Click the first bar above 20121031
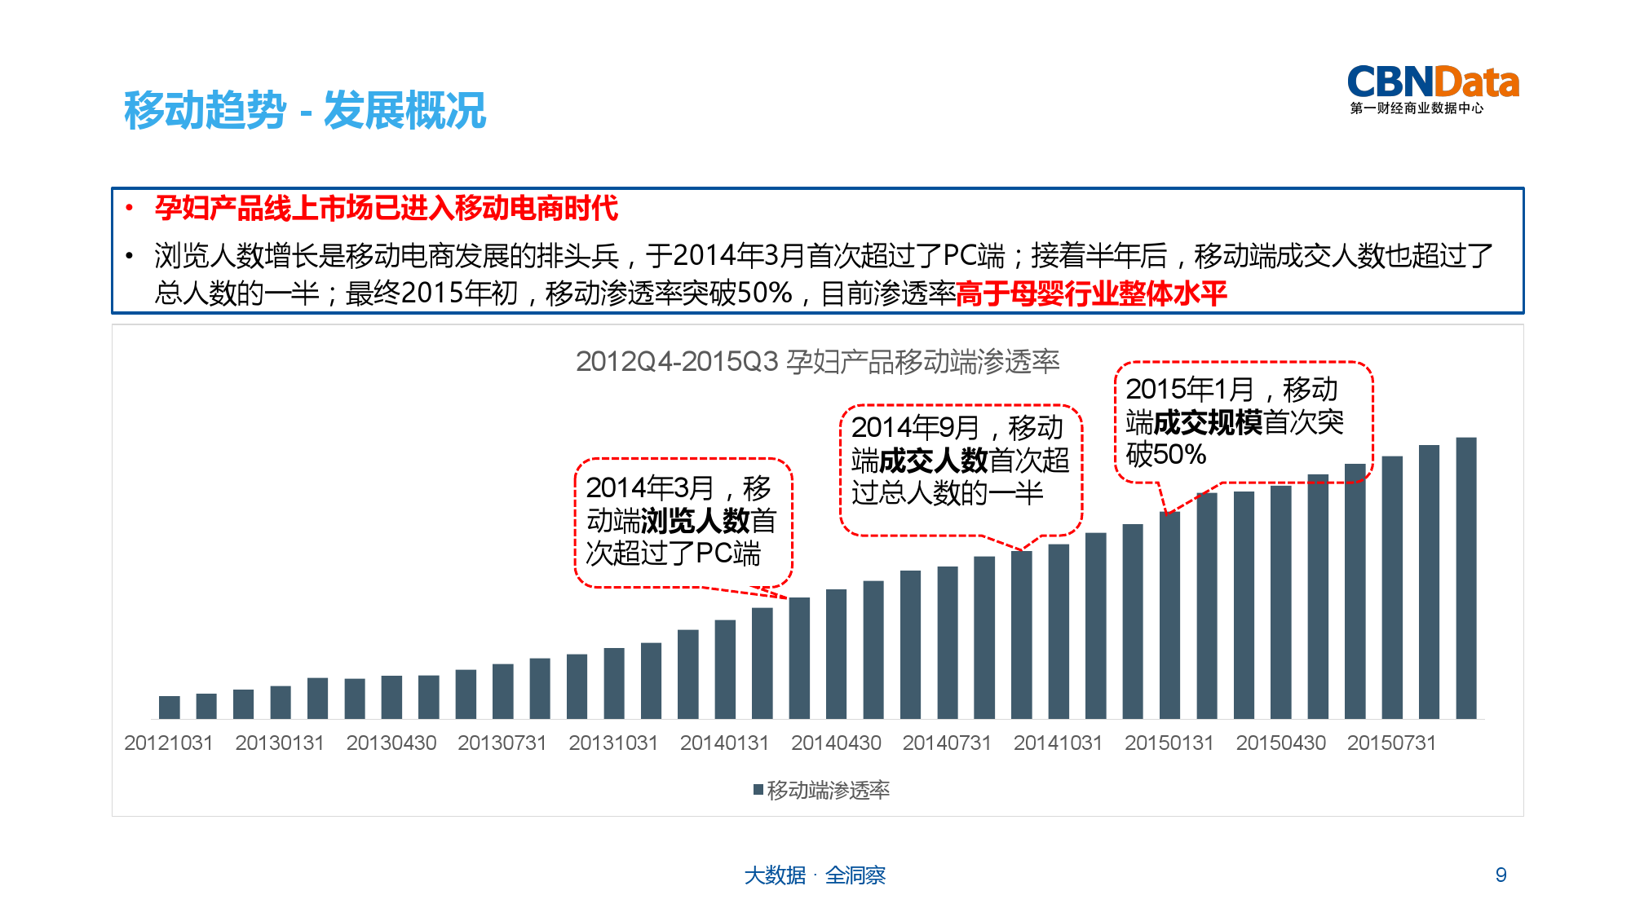The height and width of the screenshot is (917, 1631). click(x=170, y=708)
